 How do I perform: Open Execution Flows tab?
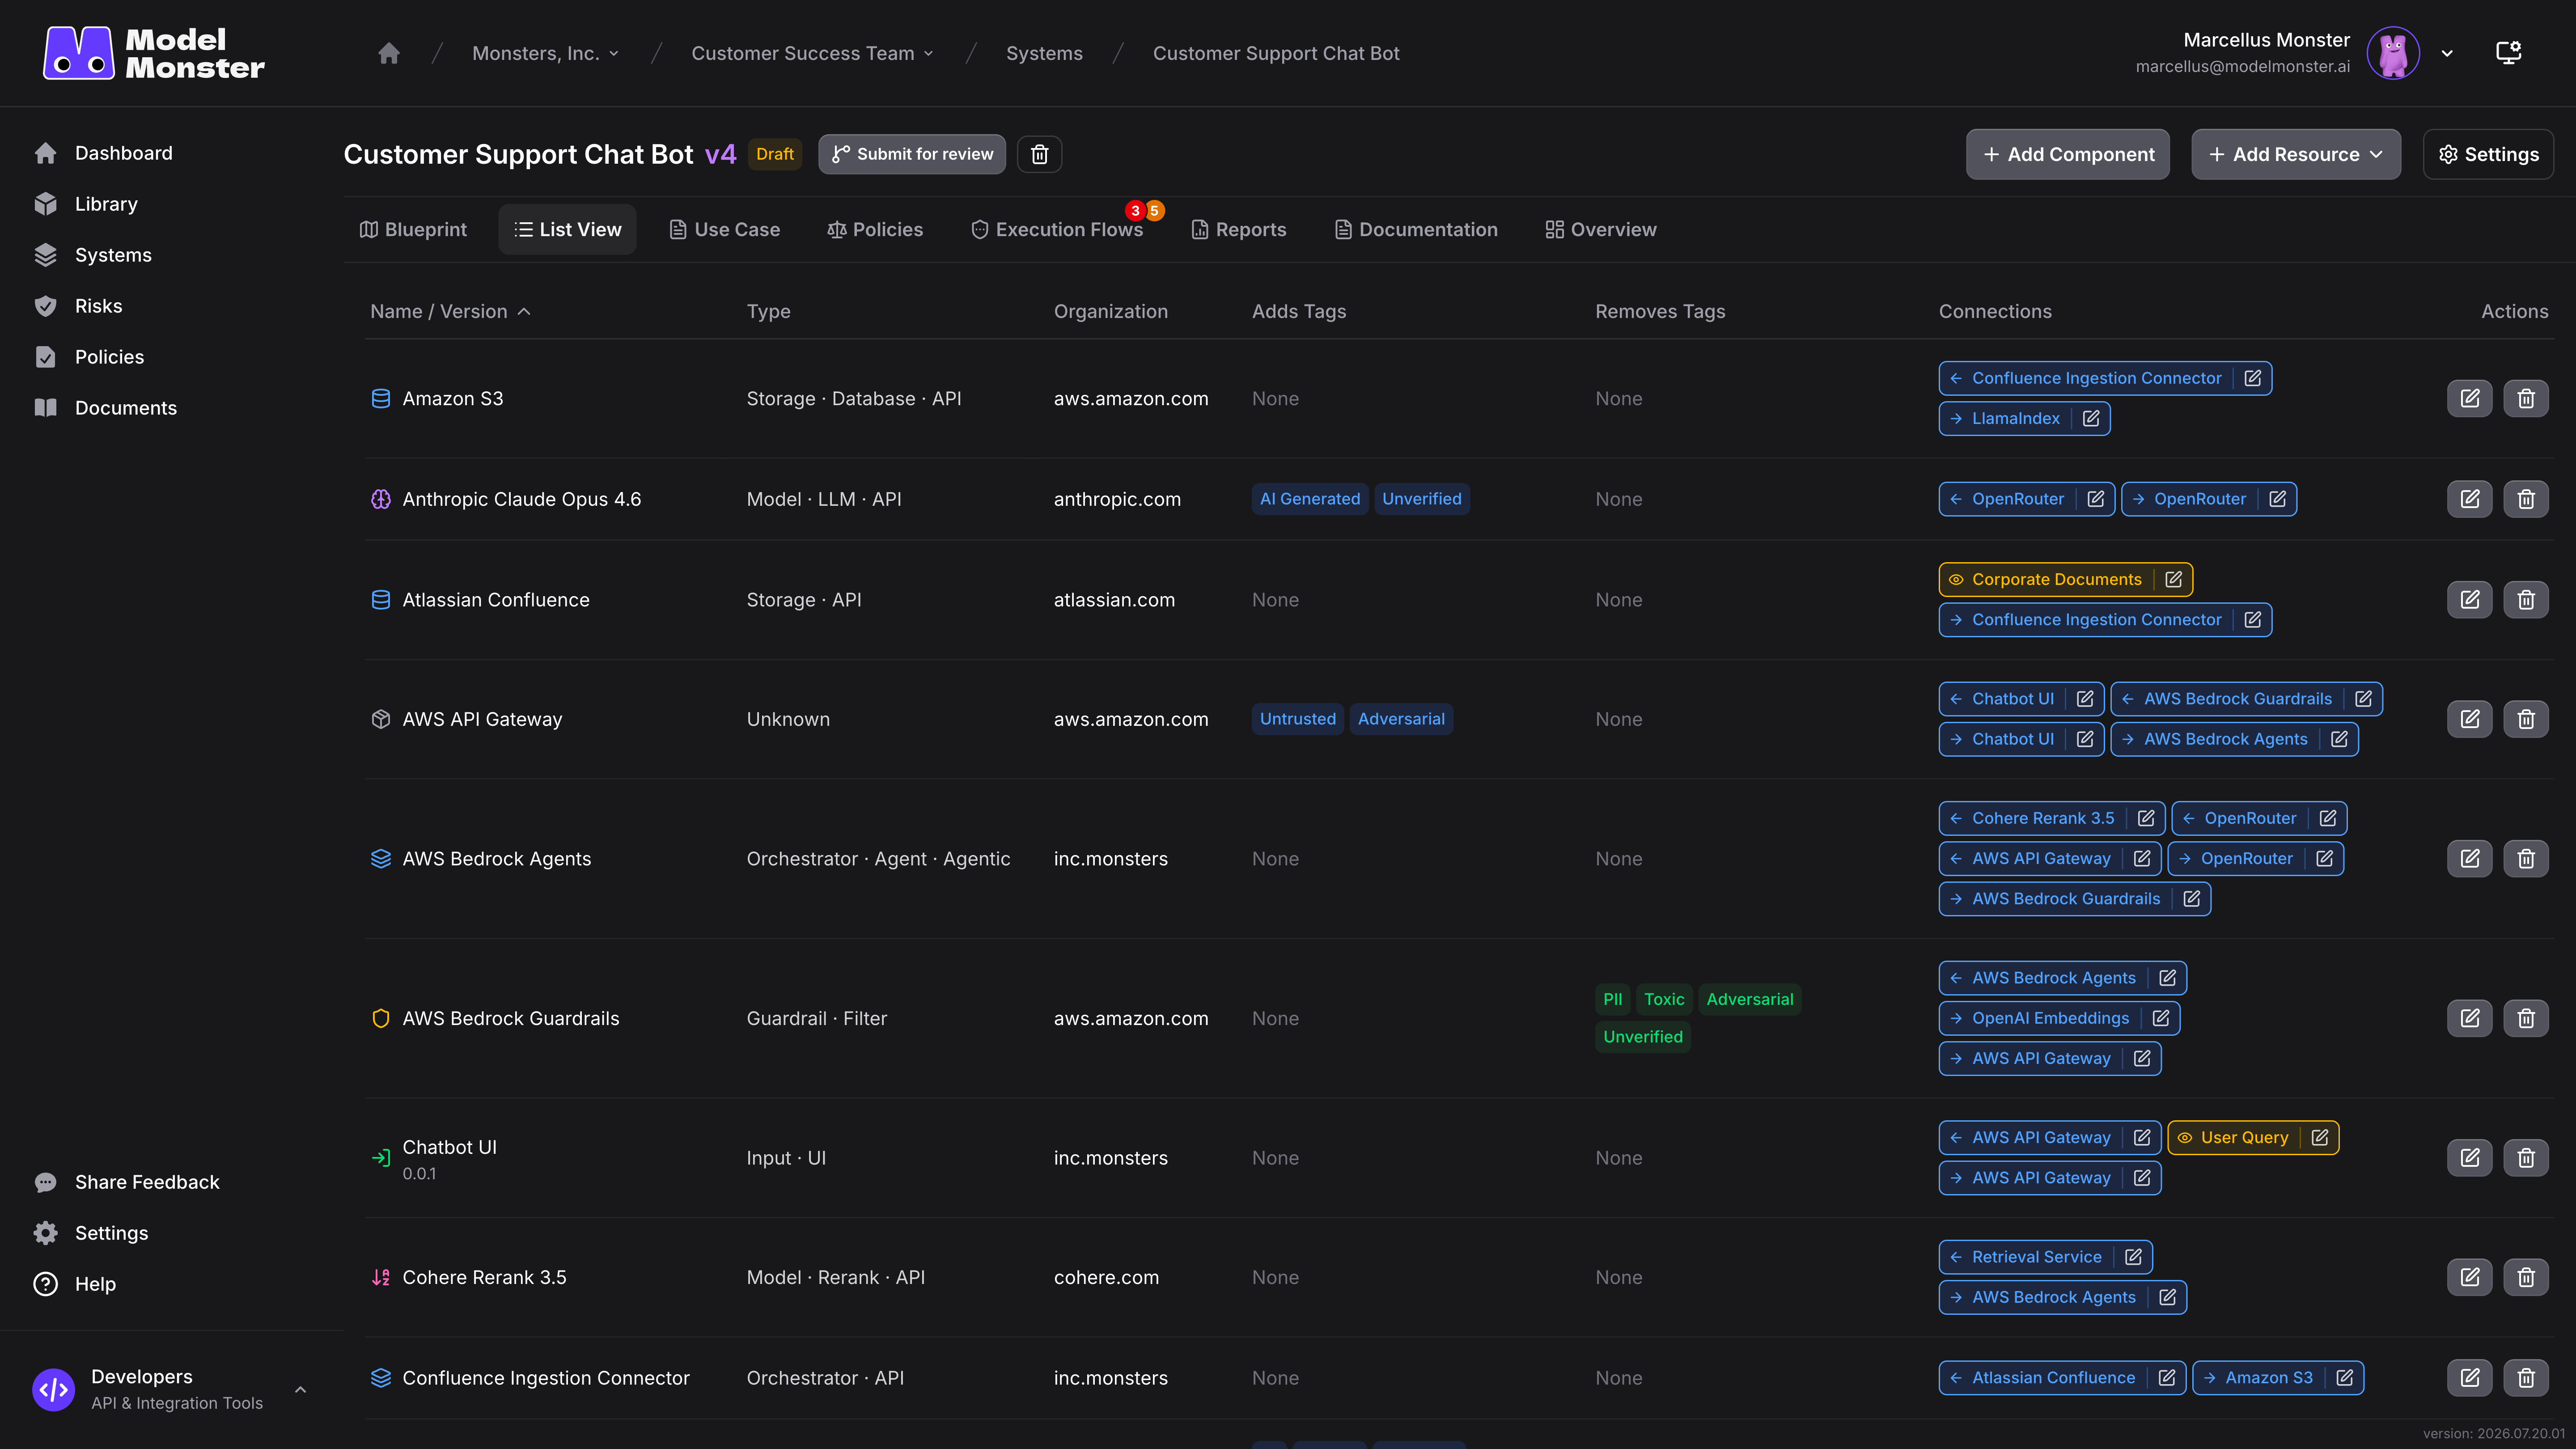point(1057,229)
